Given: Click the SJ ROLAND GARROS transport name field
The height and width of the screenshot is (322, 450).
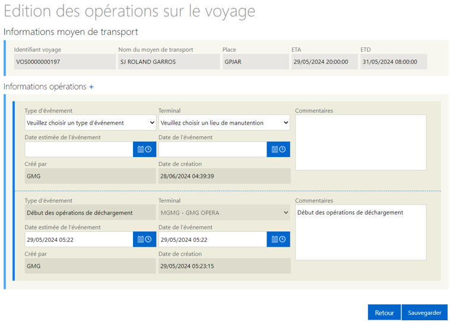Looking at the screenshot, I should (169, 62).
